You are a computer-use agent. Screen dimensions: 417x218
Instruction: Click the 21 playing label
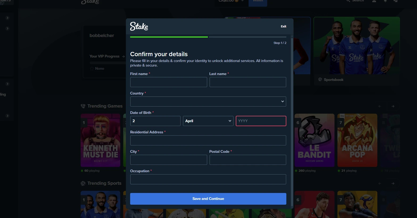[349, 171]
